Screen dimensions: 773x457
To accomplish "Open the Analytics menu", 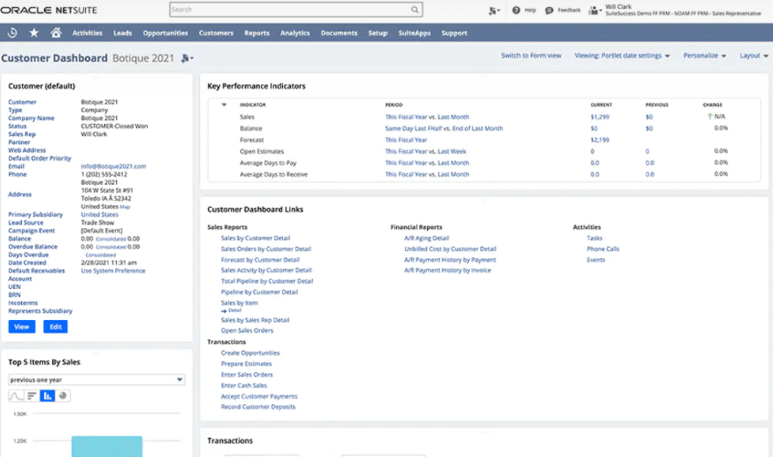I will [x=295, y=33].
